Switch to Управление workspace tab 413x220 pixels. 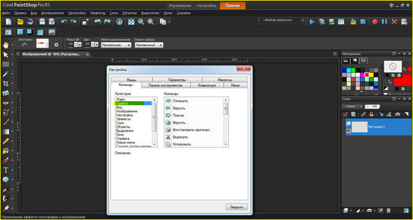[180, 5]
